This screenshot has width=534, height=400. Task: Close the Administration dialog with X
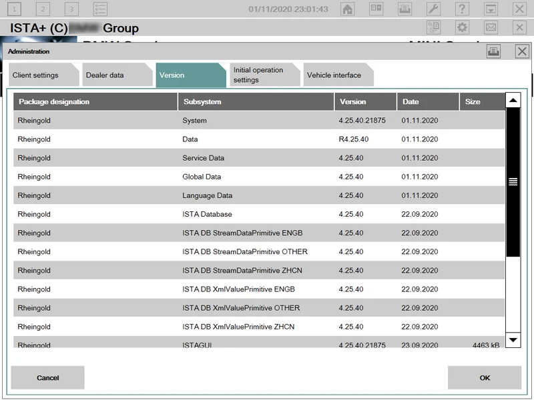tap(522, 51)
